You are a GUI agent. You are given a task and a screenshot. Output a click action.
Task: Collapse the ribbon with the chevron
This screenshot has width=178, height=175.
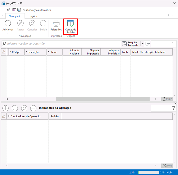(3, 16)
